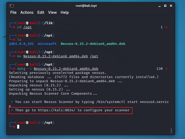Open the View menu

tap(52, 12)
